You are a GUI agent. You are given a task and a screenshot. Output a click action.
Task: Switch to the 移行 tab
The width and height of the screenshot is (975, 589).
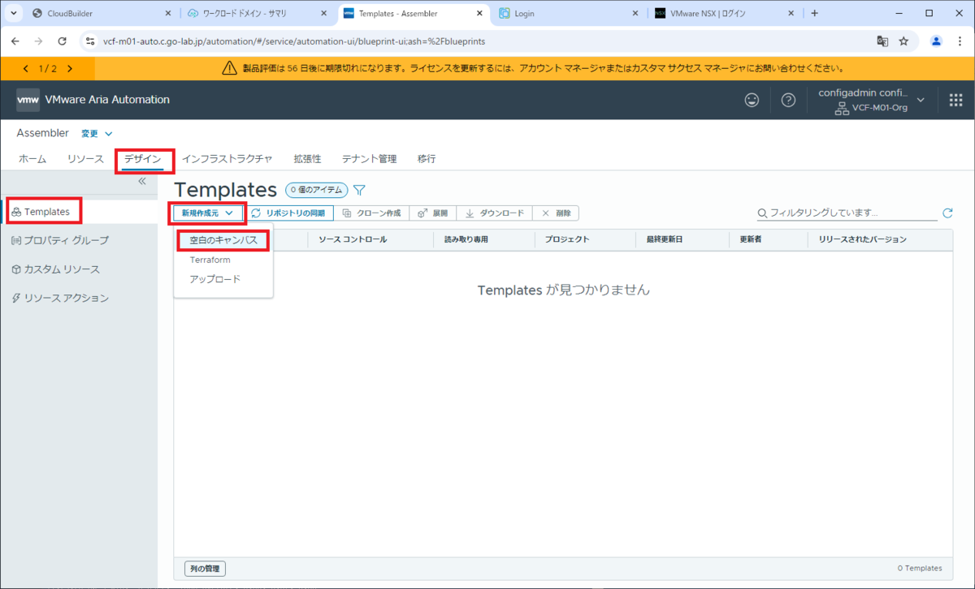pos(427,159)
